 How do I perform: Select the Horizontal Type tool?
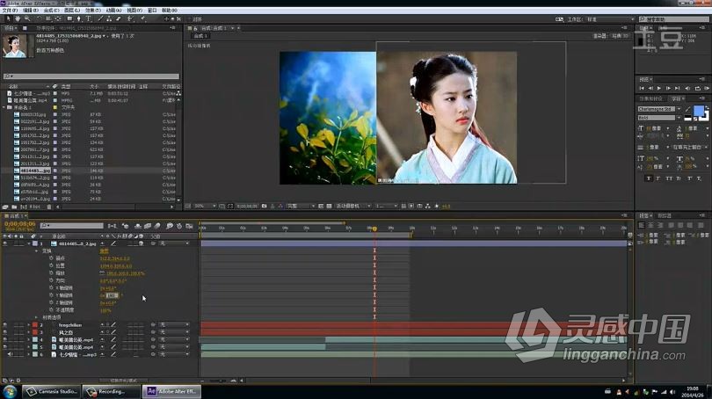[x=89, y=18]
